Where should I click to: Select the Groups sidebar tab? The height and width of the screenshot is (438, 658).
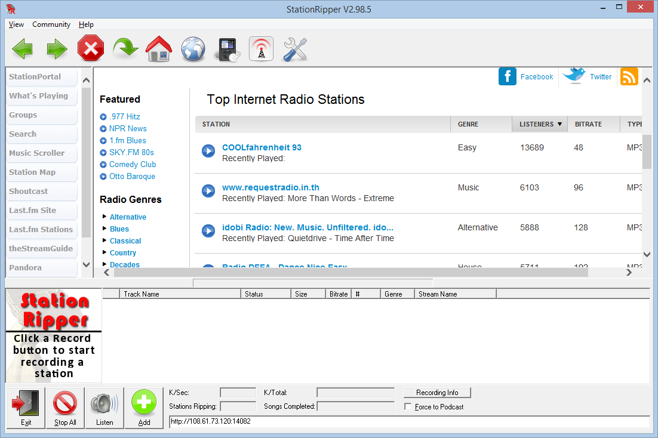42,115
